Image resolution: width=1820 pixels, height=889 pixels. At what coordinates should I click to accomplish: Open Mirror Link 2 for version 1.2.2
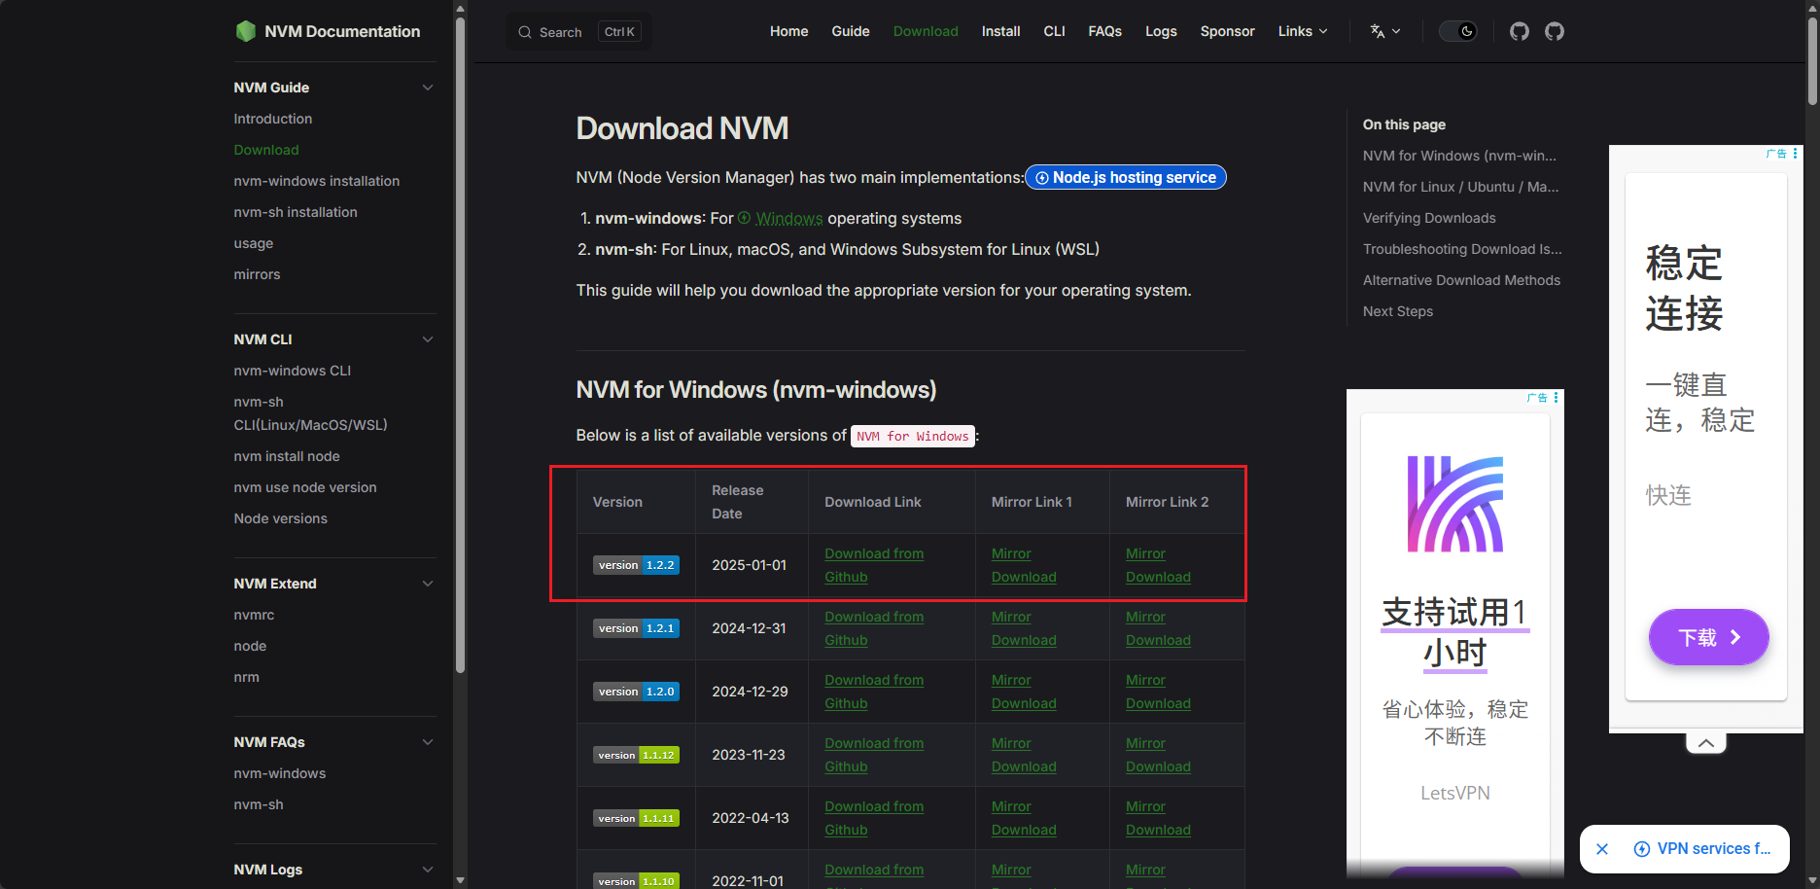point(1158,565)
